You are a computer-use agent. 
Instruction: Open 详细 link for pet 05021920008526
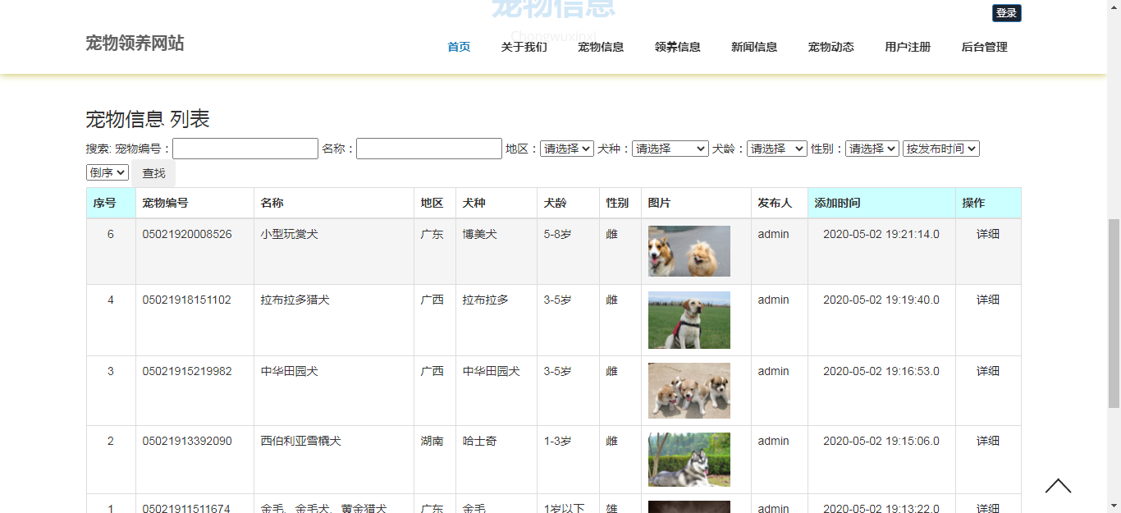987,234
